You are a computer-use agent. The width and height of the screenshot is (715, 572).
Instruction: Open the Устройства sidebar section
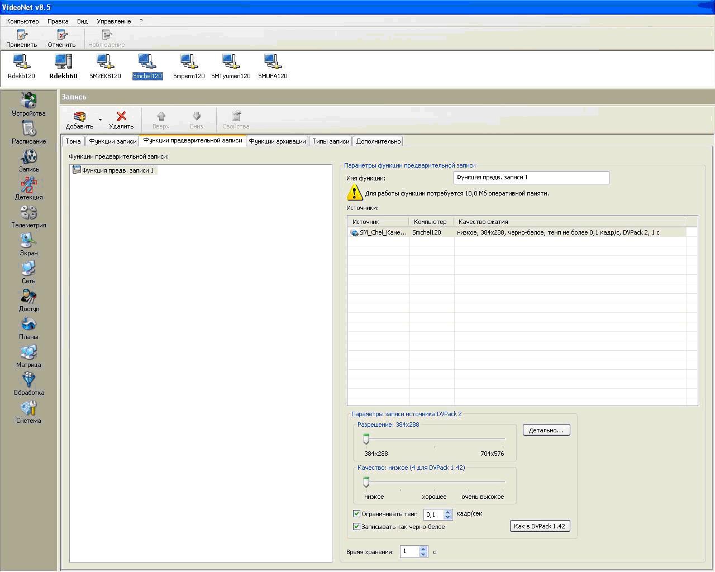(x=28, y=104)
